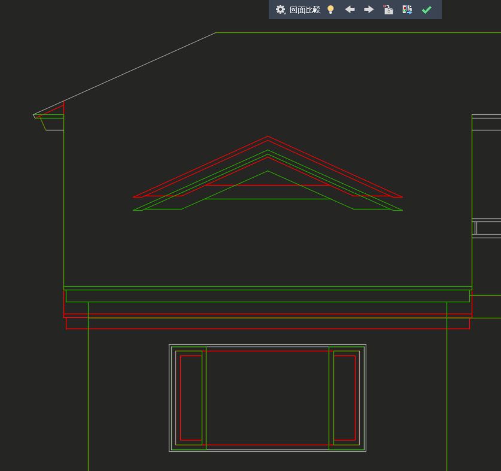The height and width of the screenshot is (471, 501).
Task: Click the import objects icon
Action: coord(388,10)
